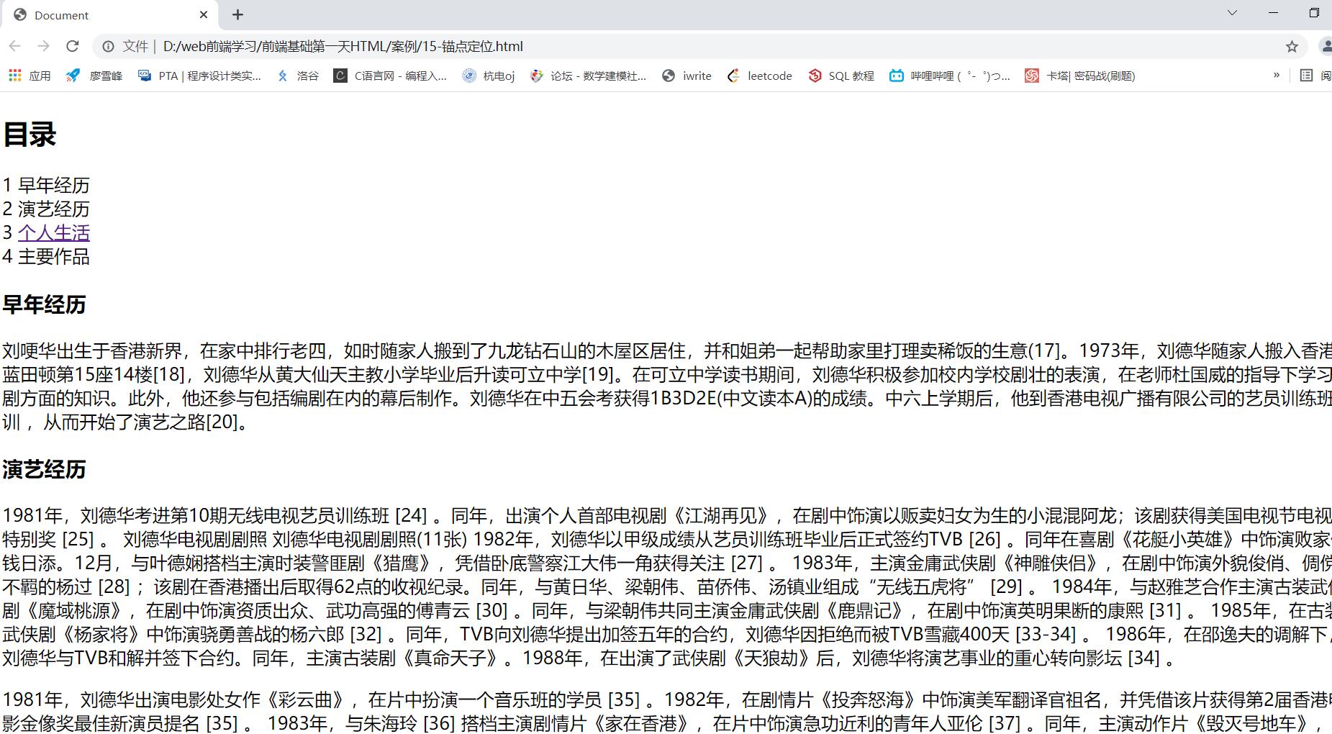Open the 杭电oj bookmark

(x=488, y=76)
